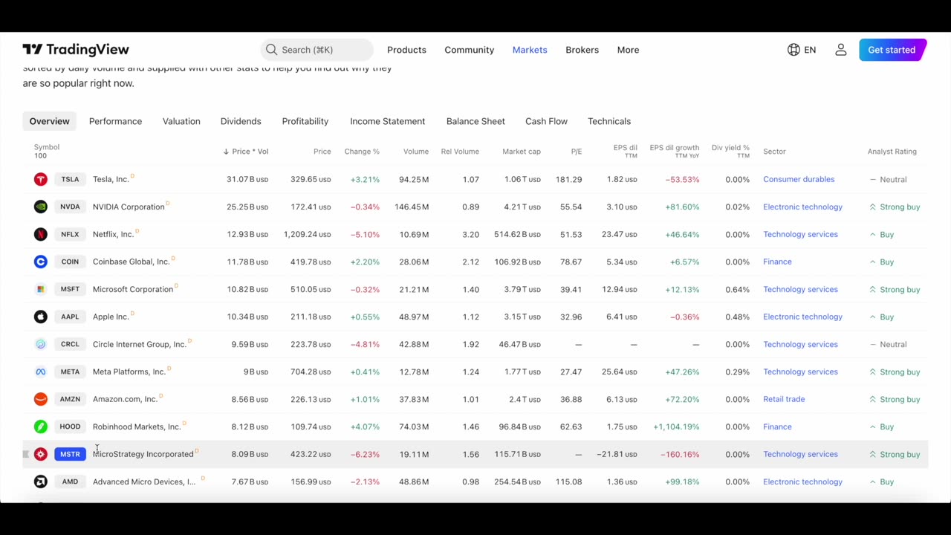This screenshot has width=951, height=535.
Task: Click the -6.23% change value
Action: tap(365, 454)
